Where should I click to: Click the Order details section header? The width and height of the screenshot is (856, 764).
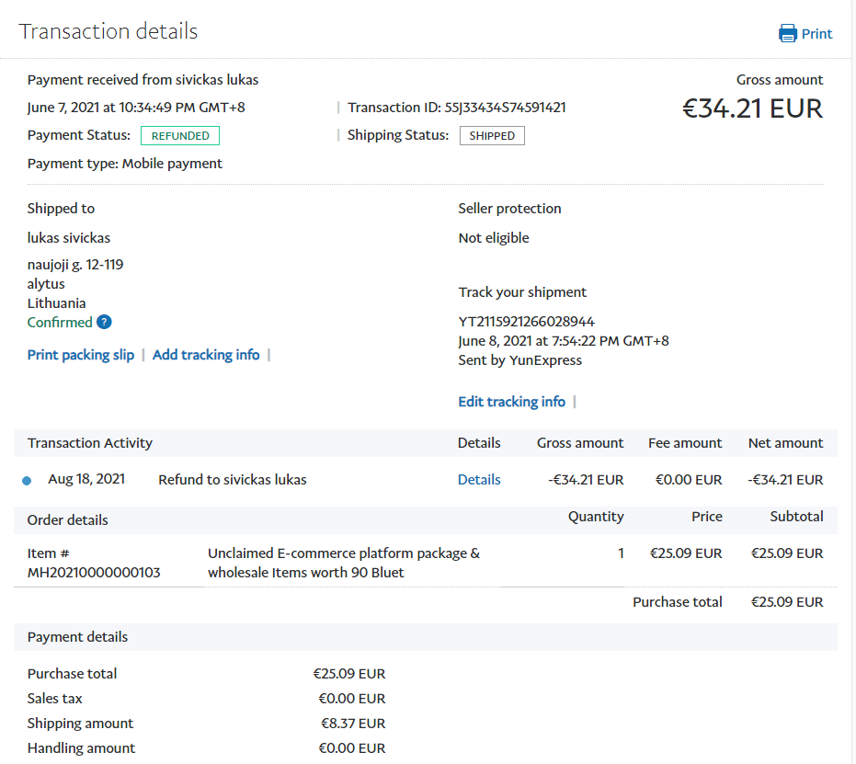pos(68,520)
